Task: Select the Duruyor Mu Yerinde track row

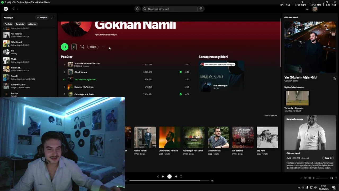Action: coord(126,87)
